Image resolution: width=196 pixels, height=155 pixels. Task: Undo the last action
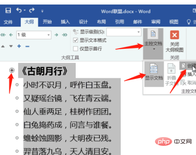point(19,10)
